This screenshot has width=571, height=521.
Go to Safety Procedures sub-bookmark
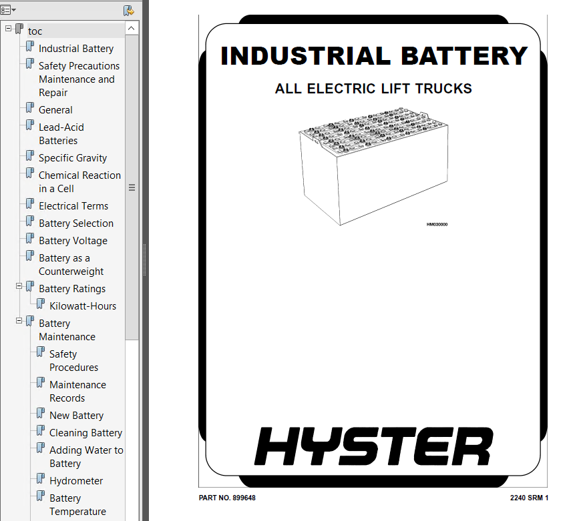(x=74, y=360)
